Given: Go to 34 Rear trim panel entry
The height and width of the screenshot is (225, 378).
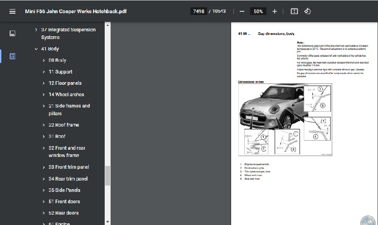Looking at the screenshot, I should coord(68,179).
